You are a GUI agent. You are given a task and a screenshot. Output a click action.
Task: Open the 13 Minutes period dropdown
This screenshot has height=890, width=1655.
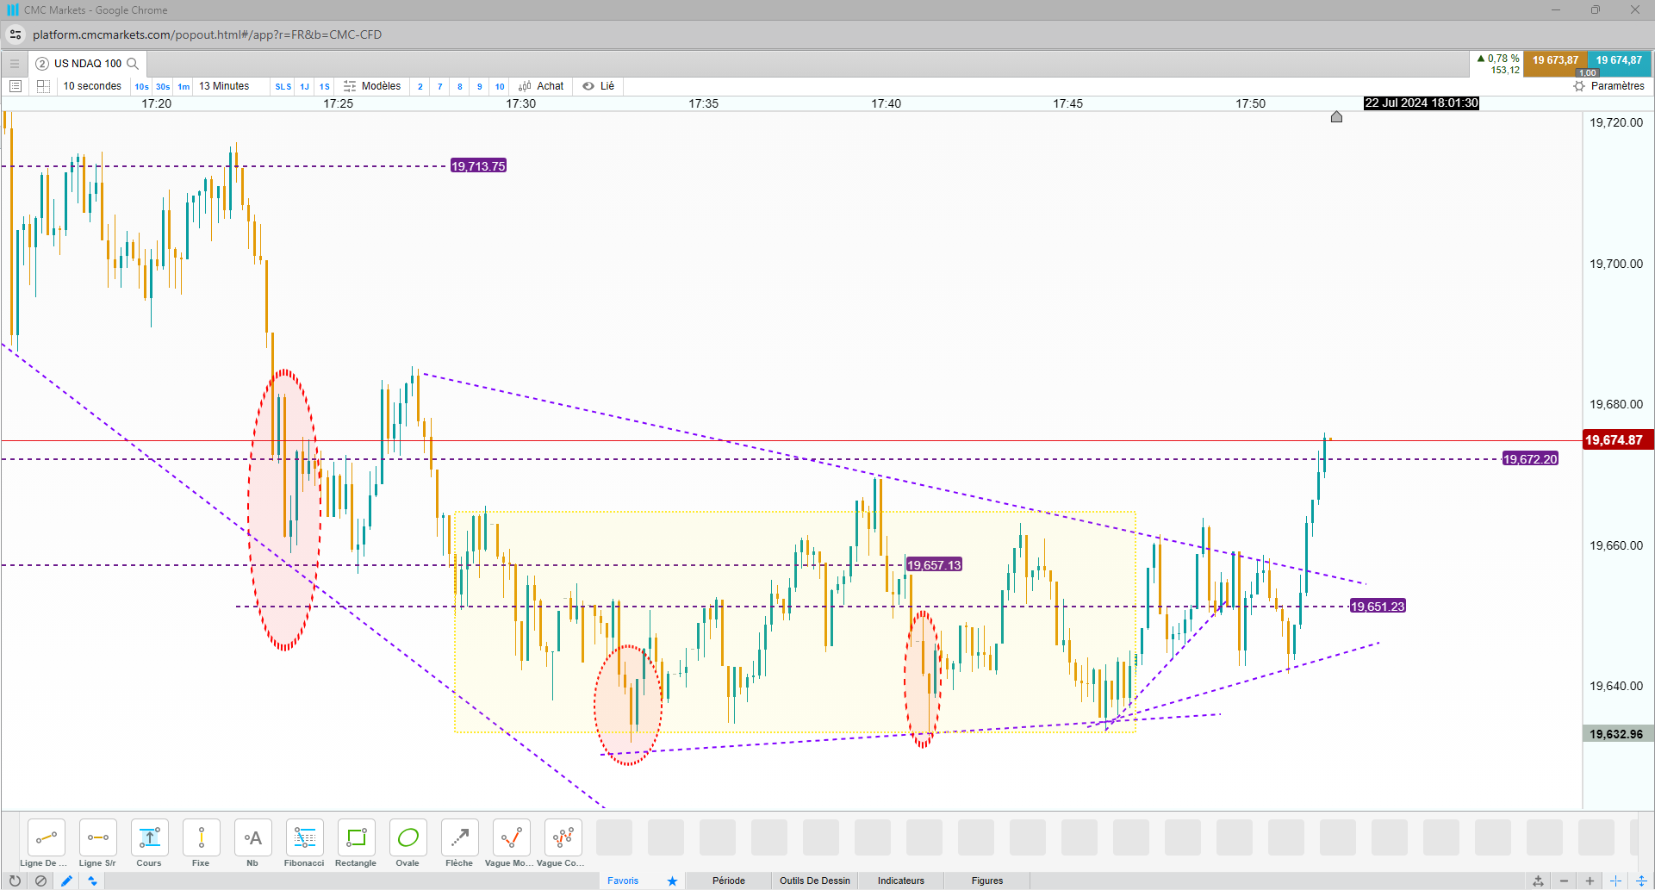pyautogui.click(x=224, y=86)
